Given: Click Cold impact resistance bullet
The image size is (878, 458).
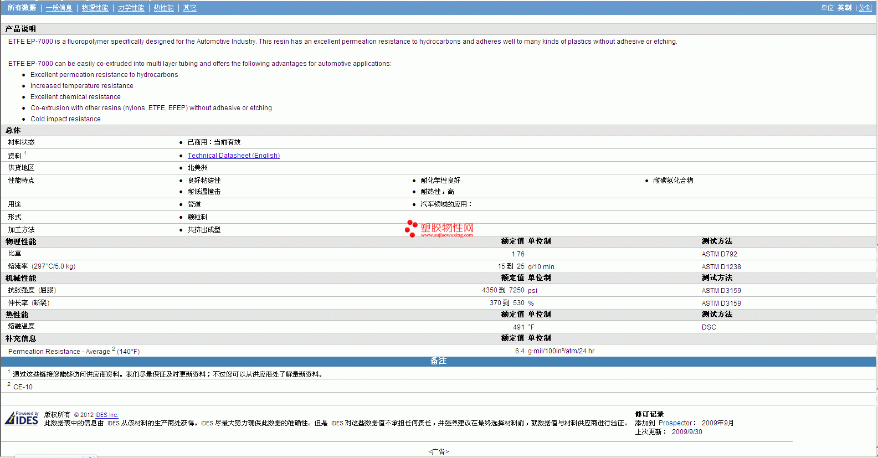Looking at the screenshot, I should 65,119.
